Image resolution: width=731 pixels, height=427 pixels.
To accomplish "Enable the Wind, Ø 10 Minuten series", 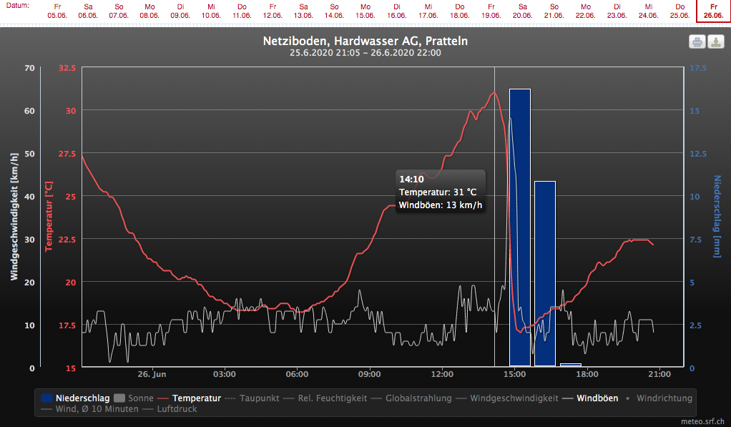I will [89, 409].
